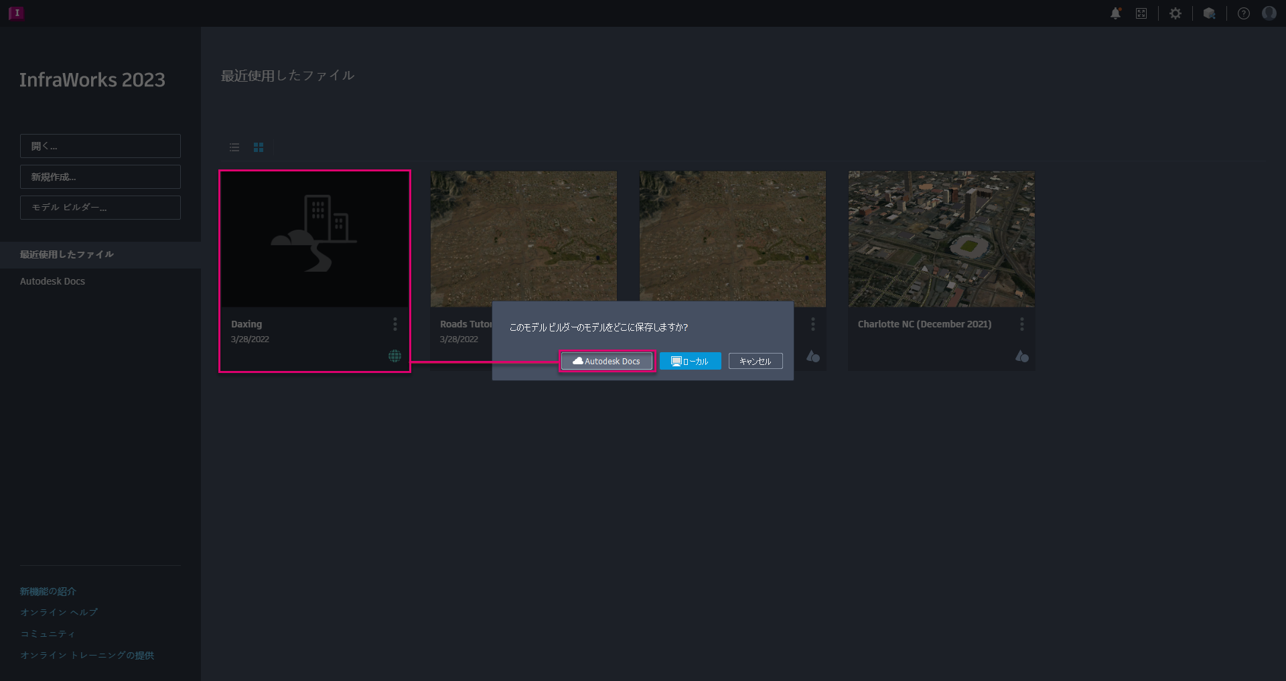Viewport: 1286px width, 681px height.
Task: Open application settings gear icon
Action: [x=1175, y=13]
